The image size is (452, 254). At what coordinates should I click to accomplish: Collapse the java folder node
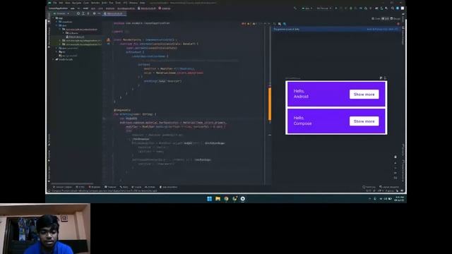click(x=56, y=25)
